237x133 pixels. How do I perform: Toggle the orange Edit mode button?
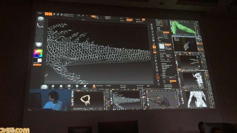47,14
